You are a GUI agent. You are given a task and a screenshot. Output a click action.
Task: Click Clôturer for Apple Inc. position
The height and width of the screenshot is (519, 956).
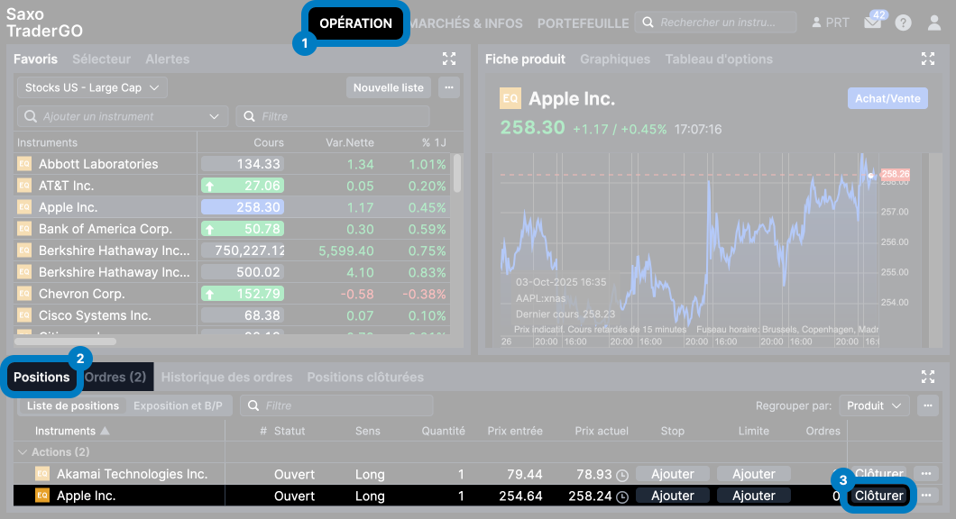pyautogui.click(x=878, y=496)
